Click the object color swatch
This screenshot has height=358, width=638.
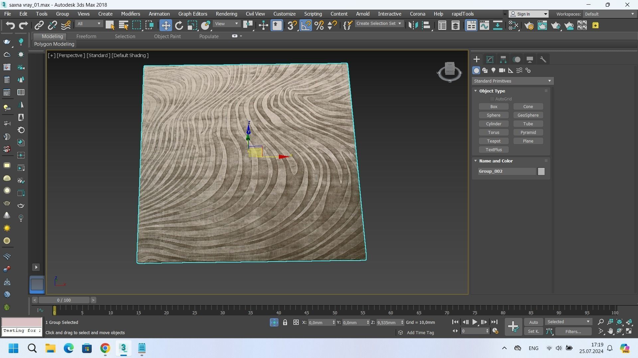click(541, 171)
